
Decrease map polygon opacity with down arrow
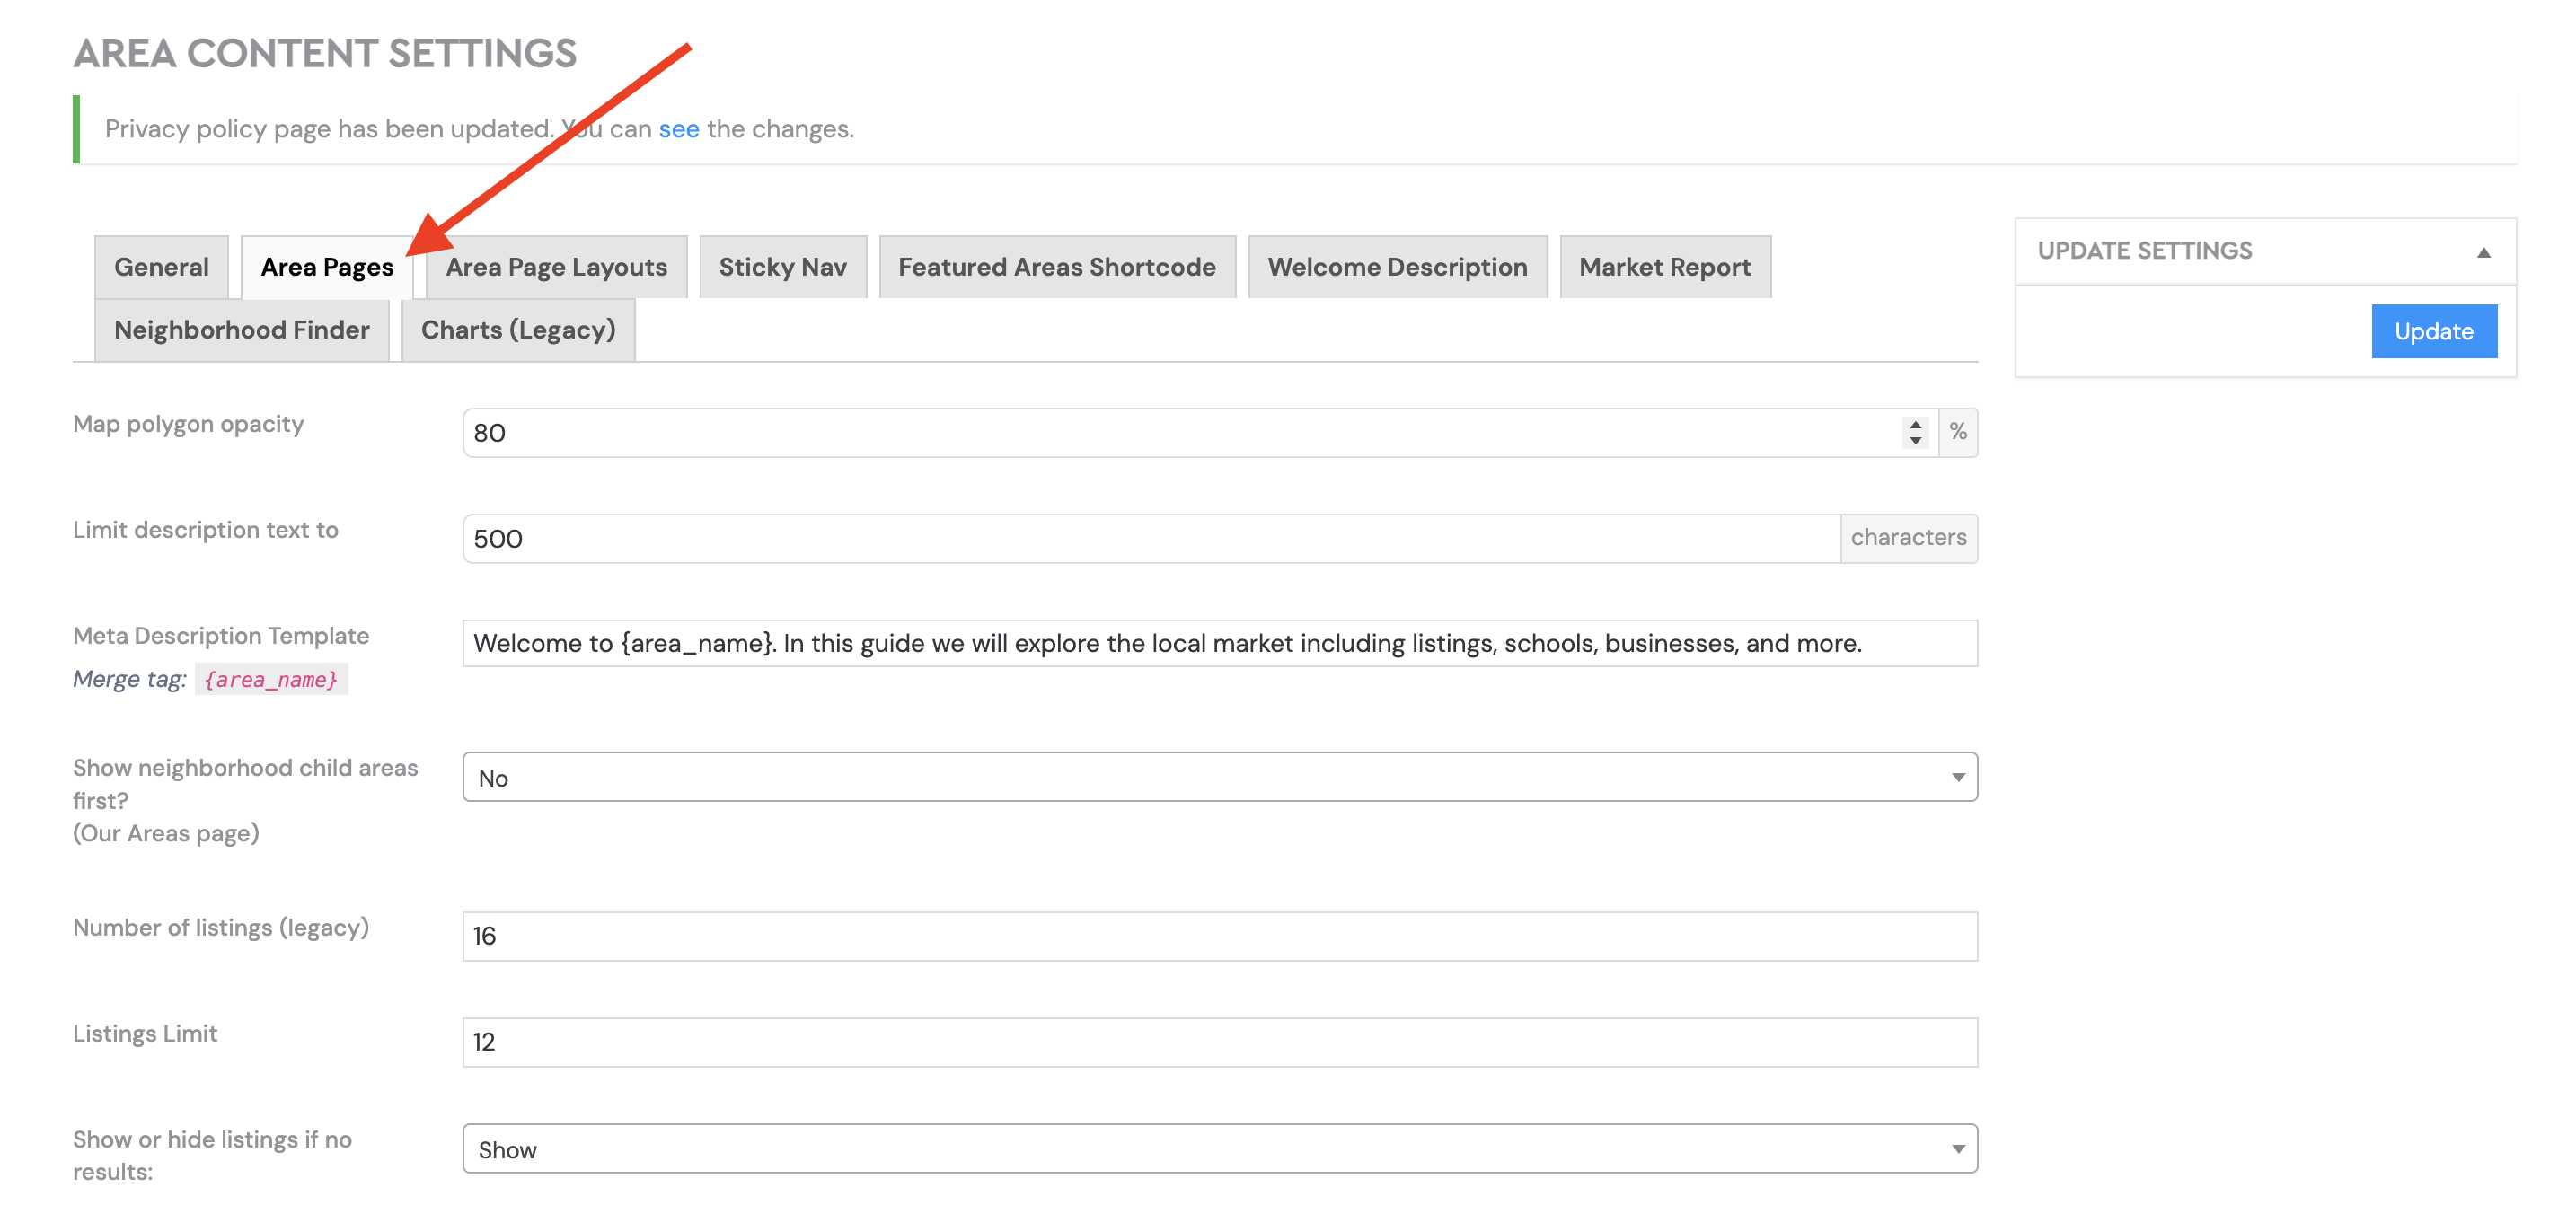[x=1915, y=441]
